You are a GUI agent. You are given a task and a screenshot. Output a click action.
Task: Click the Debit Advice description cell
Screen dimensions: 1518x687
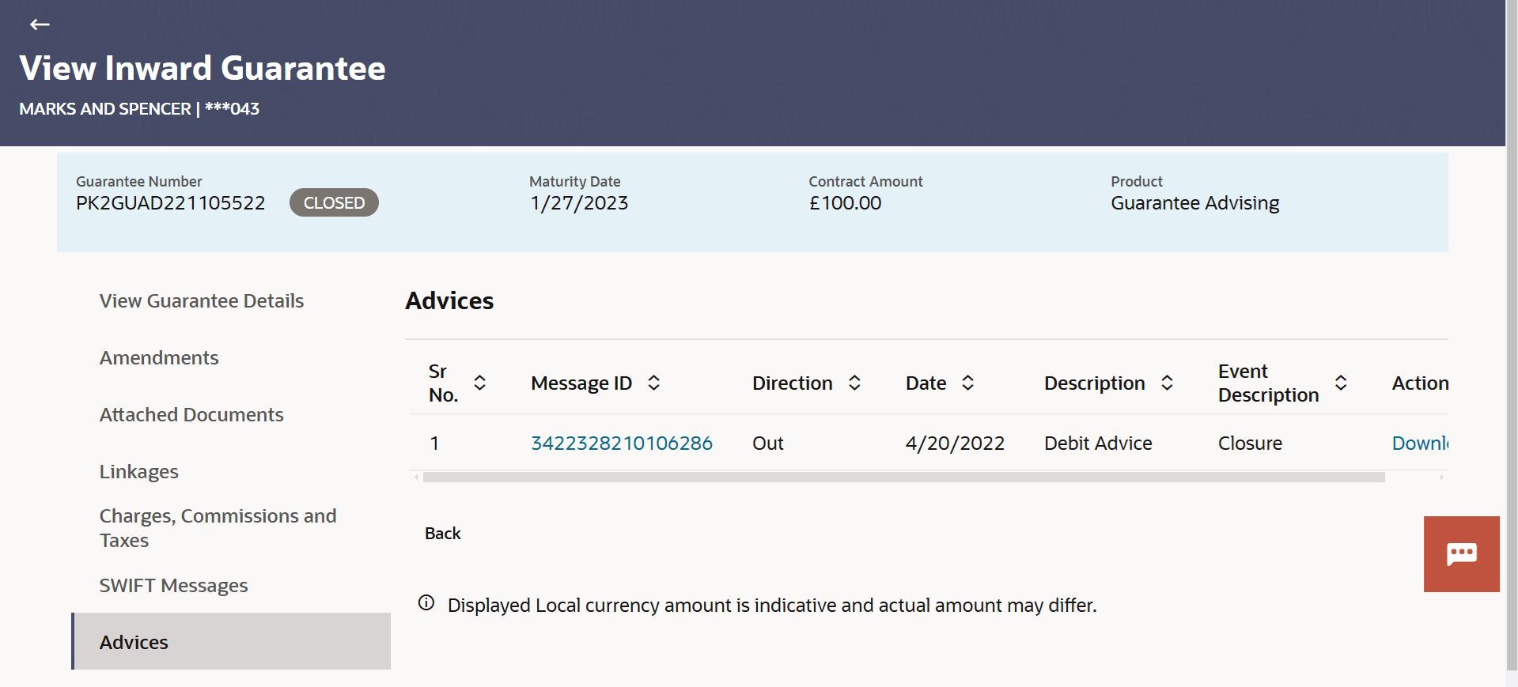(1098, 444)
